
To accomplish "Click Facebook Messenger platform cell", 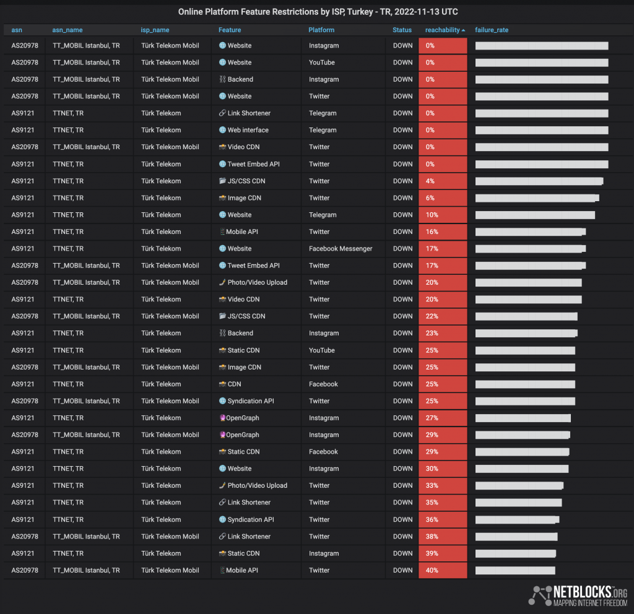I will coord(341,249).
